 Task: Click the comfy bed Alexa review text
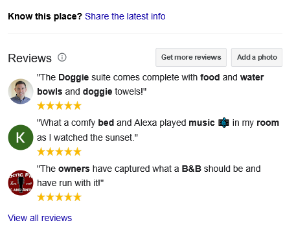click(x=158, y=130)
